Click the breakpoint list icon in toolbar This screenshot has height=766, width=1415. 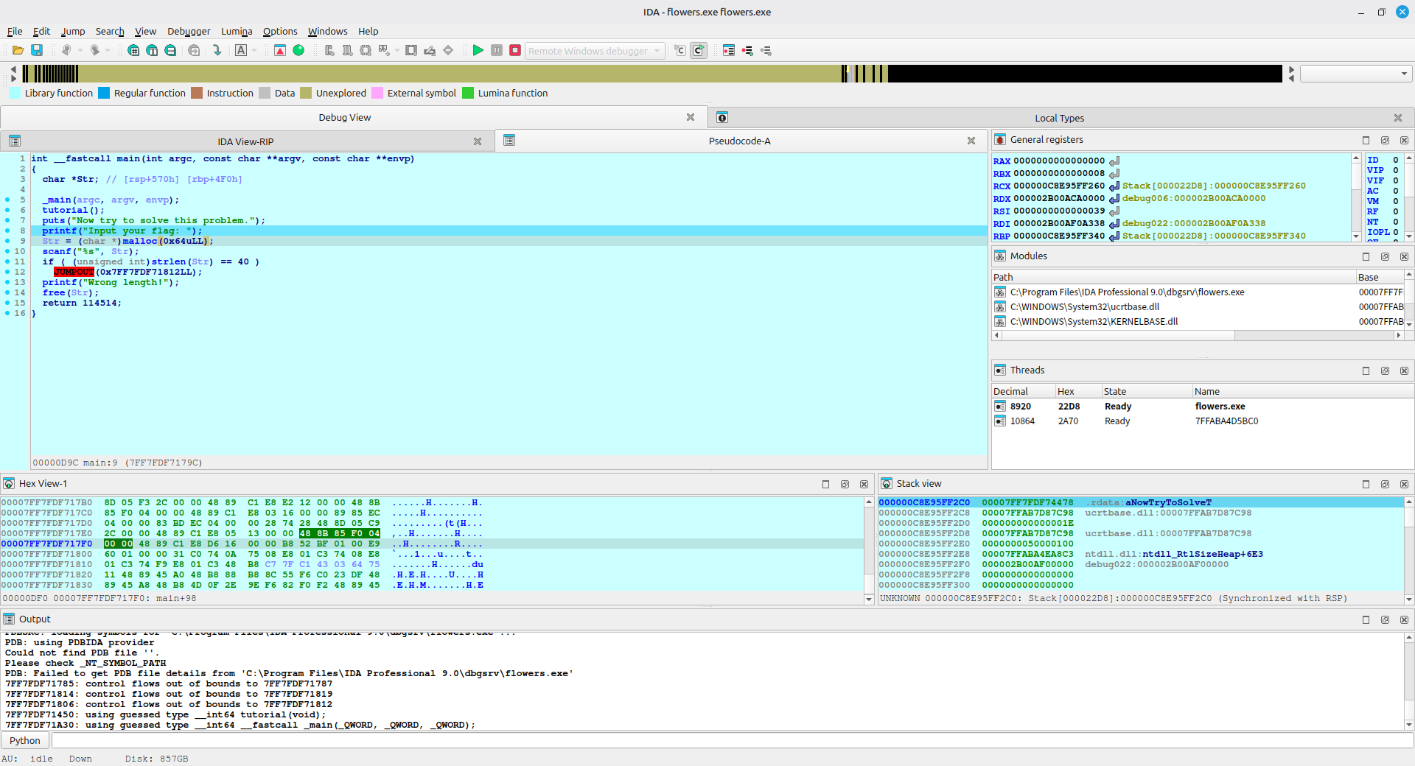click(x=728, y=50)
